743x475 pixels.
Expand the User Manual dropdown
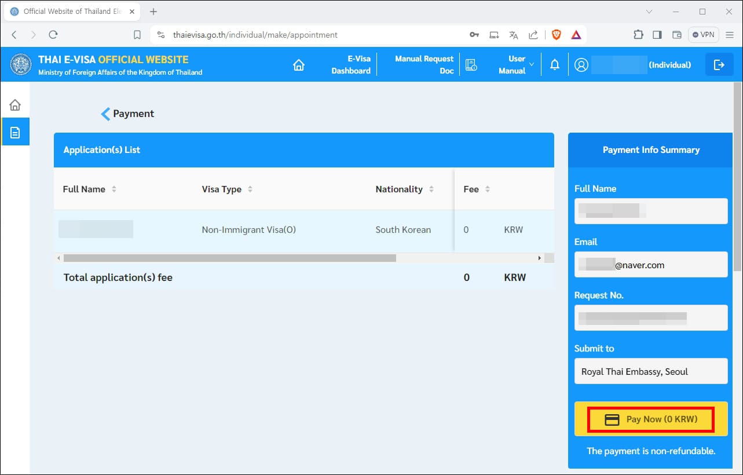coord(516,64)
